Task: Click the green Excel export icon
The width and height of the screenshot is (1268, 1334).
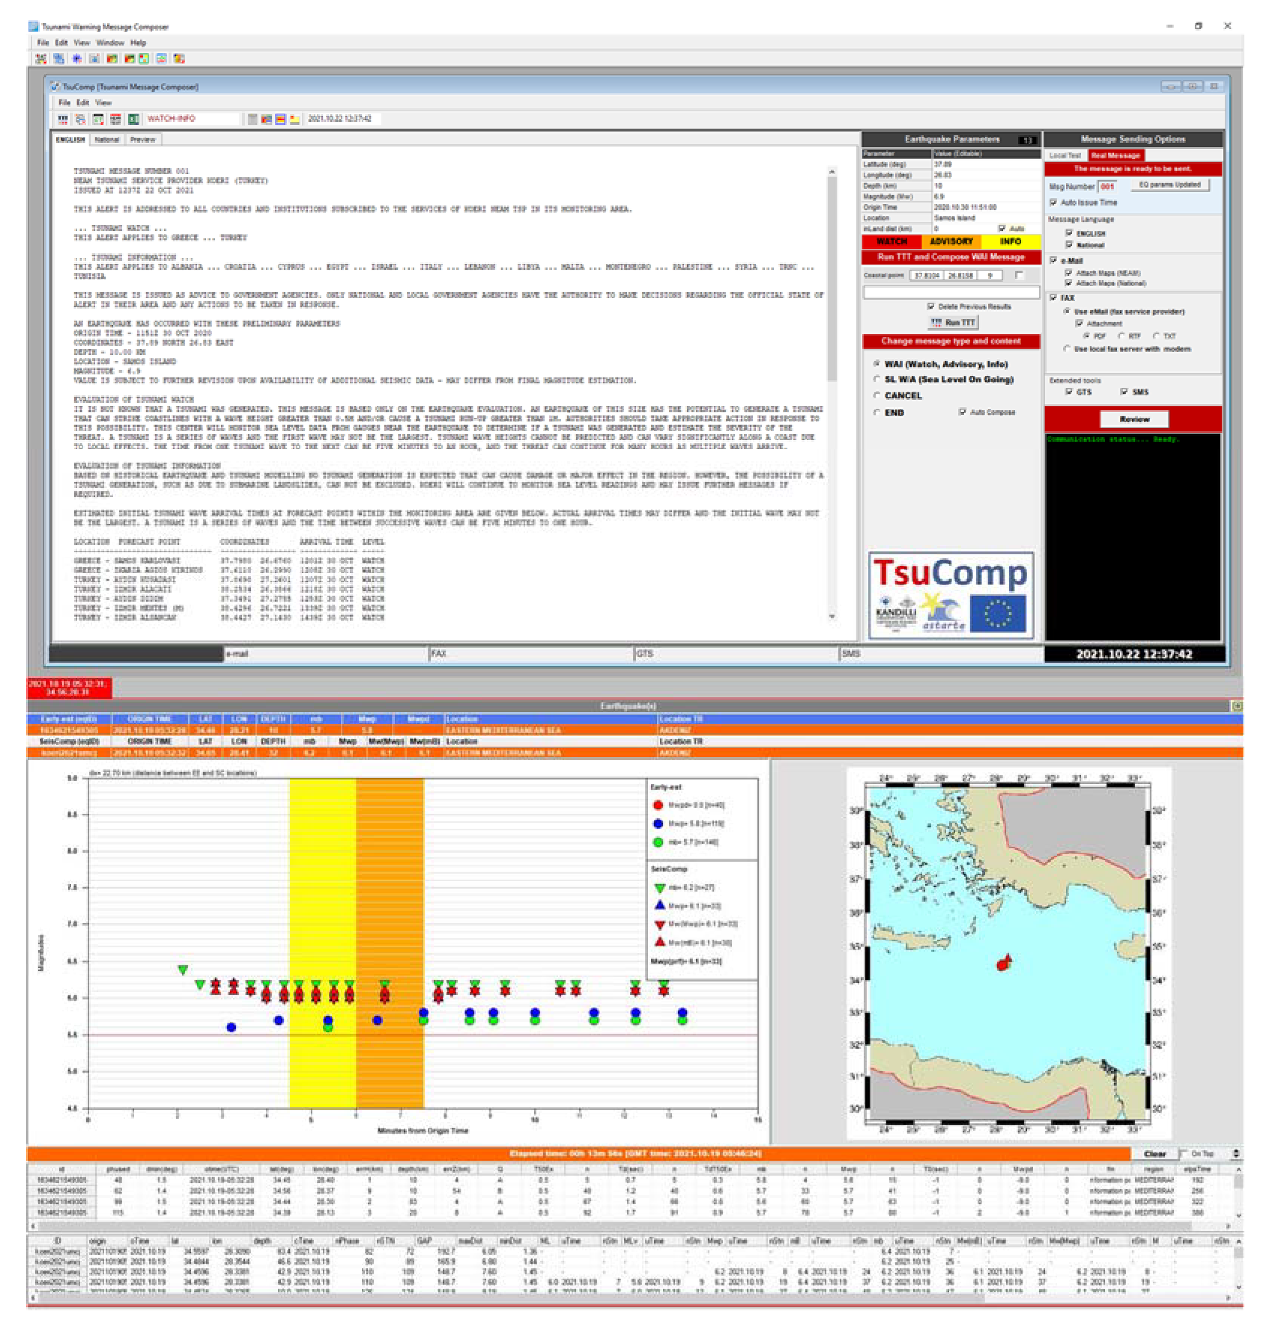Action: [134, 119]
